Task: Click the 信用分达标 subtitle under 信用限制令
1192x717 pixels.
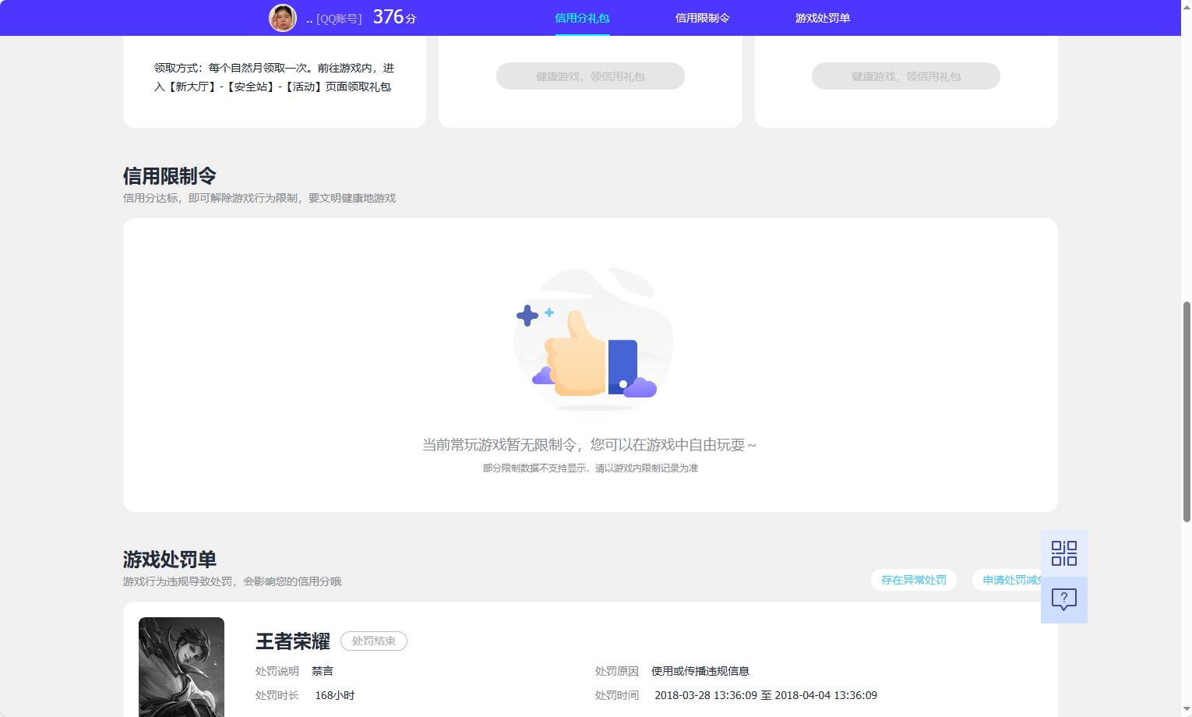Action: pyautogui.click(x=259, y=198)
